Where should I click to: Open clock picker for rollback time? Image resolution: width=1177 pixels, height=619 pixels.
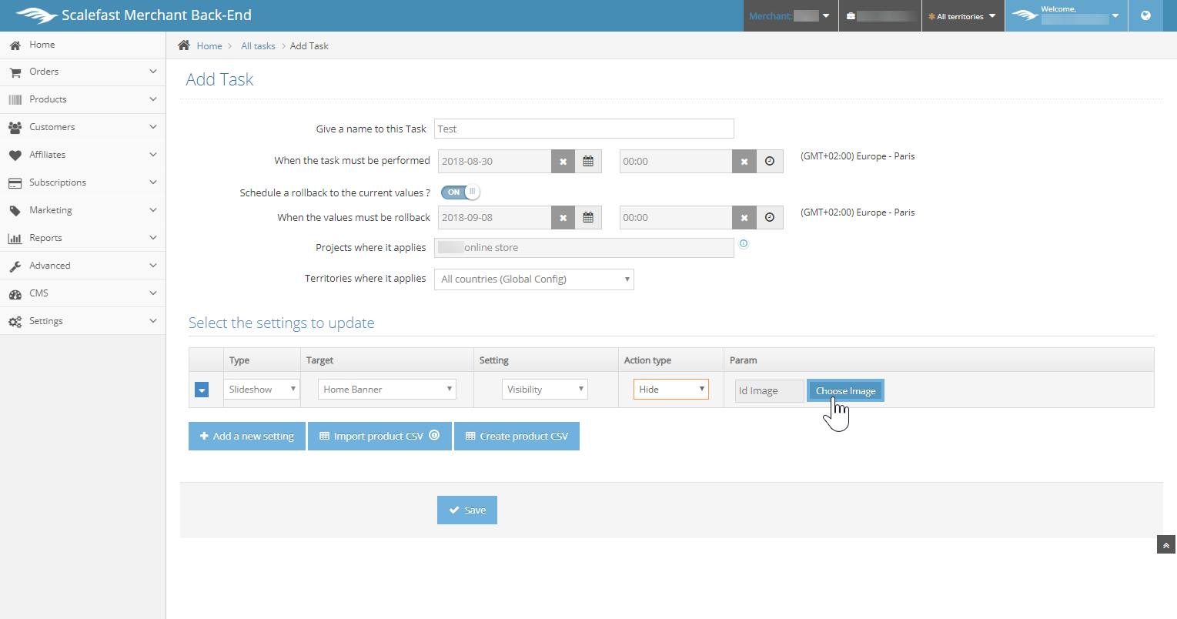[x=770, y=218]
